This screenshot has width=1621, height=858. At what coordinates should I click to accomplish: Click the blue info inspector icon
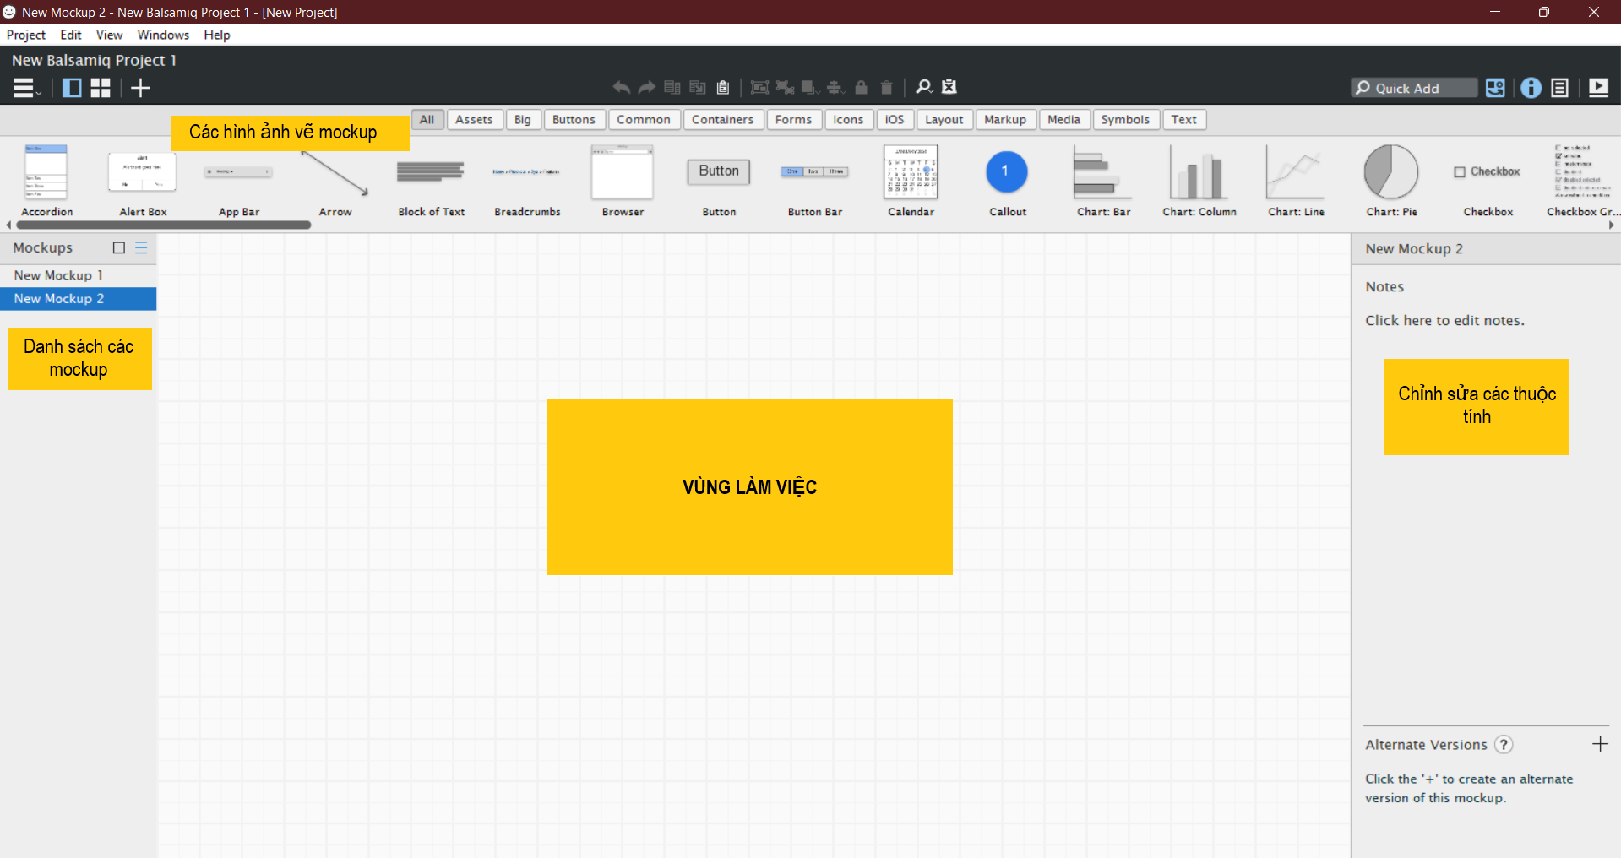coord(1531,88)
